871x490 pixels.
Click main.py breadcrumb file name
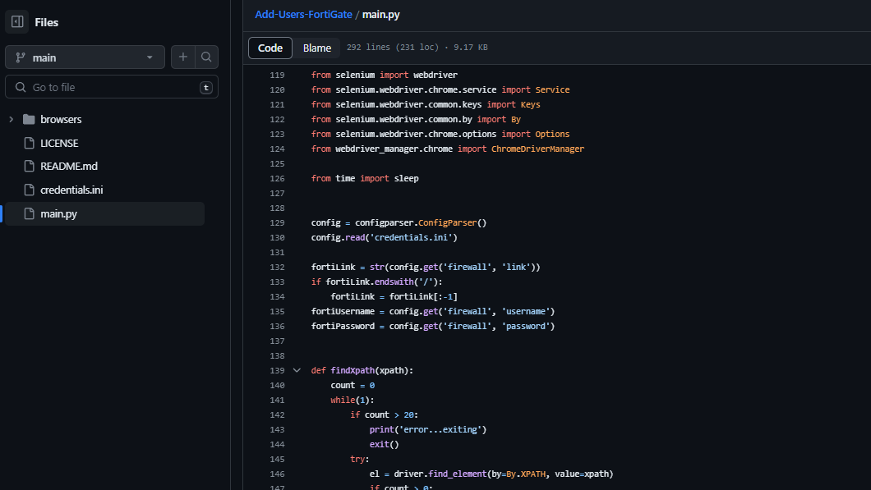pos(381,15)
